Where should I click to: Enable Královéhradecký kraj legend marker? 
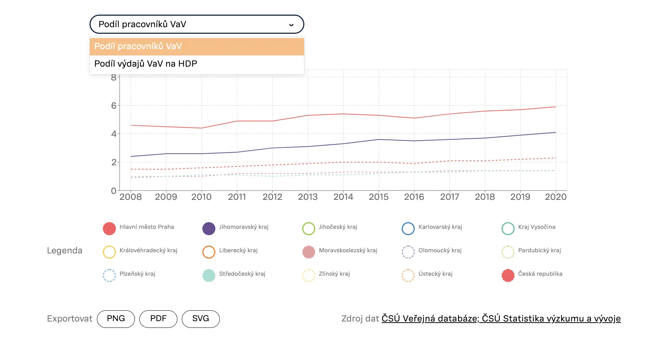109,252
